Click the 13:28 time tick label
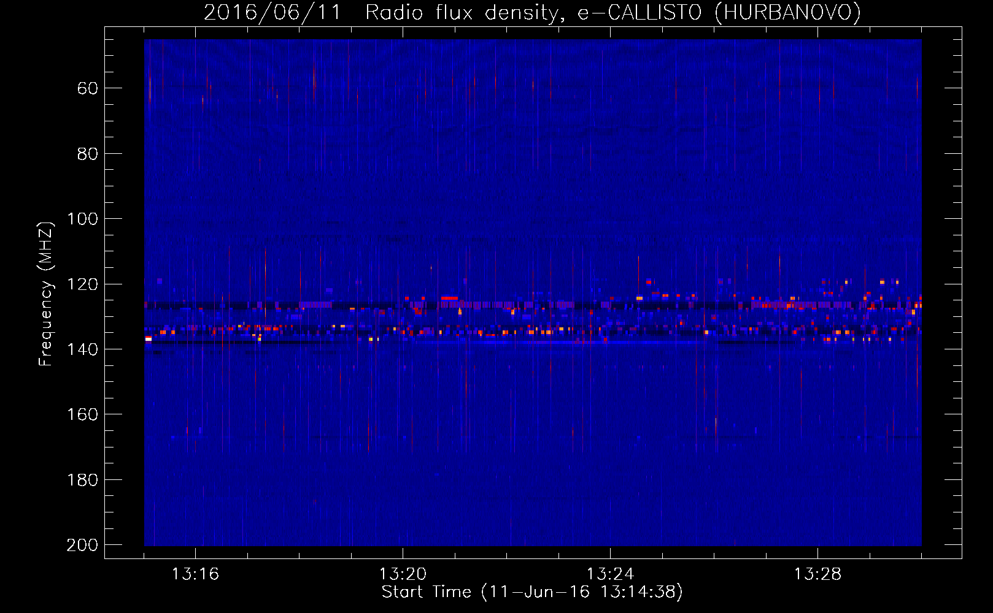This screenshot has width=993, height=613. [x=817, y=574]
